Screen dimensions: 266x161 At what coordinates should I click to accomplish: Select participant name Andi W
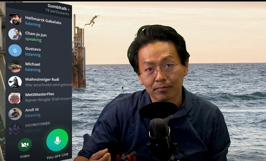[32, 110]
